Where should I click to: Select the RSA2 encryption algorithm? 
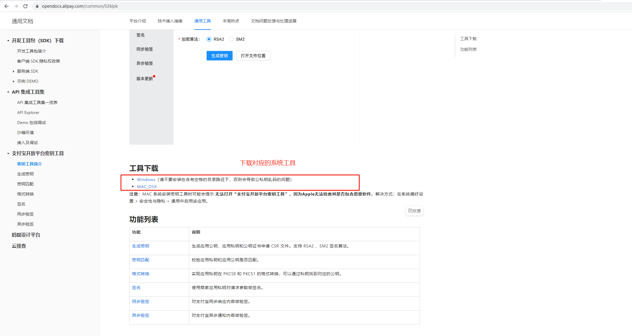[209, 39]
